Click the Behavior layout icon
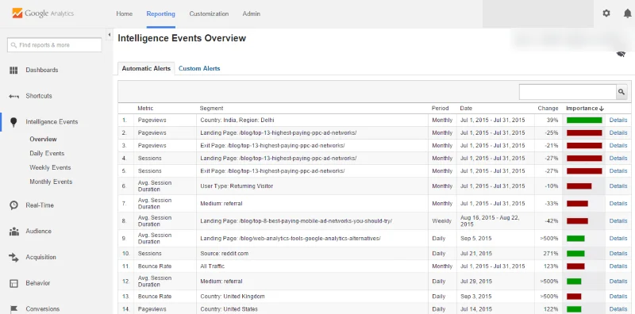The width and height of the screenshot is (635, 314). 13,283
